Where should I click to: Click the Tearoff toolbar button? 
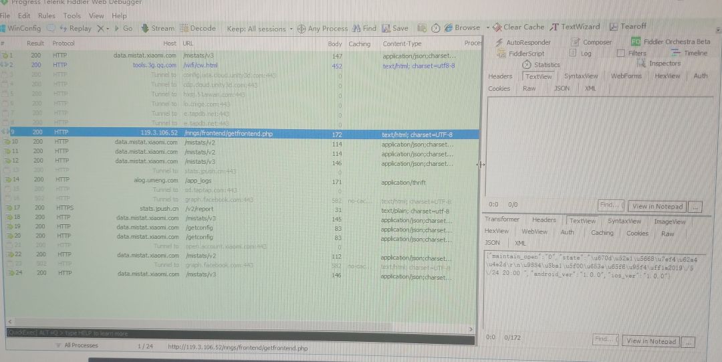click(x=628, y=26)
